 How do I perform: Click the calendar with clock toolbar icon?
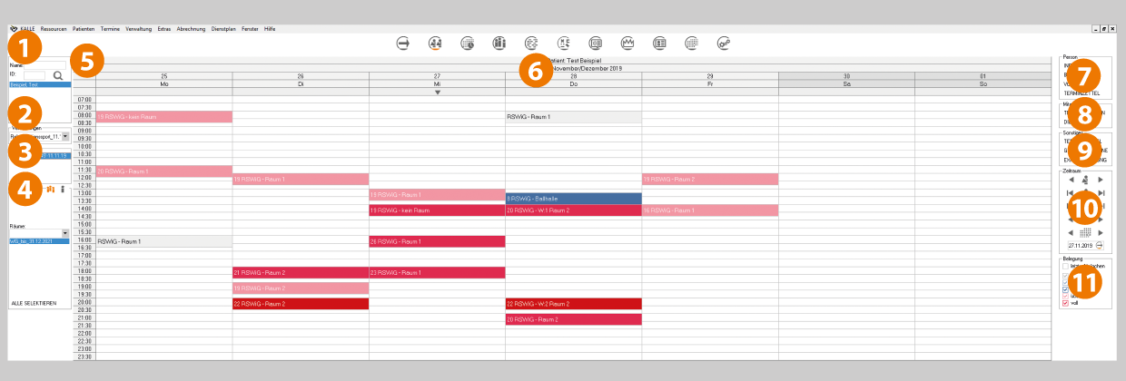click(468, 43)
